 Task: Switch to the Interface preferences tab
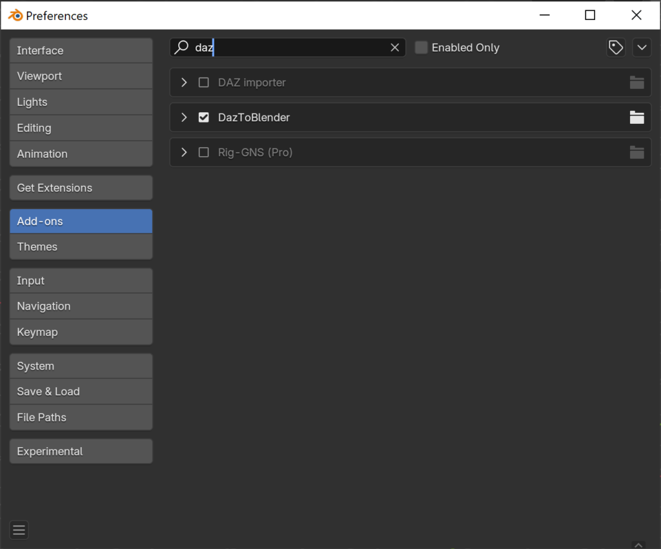click(x=81, y=50)
